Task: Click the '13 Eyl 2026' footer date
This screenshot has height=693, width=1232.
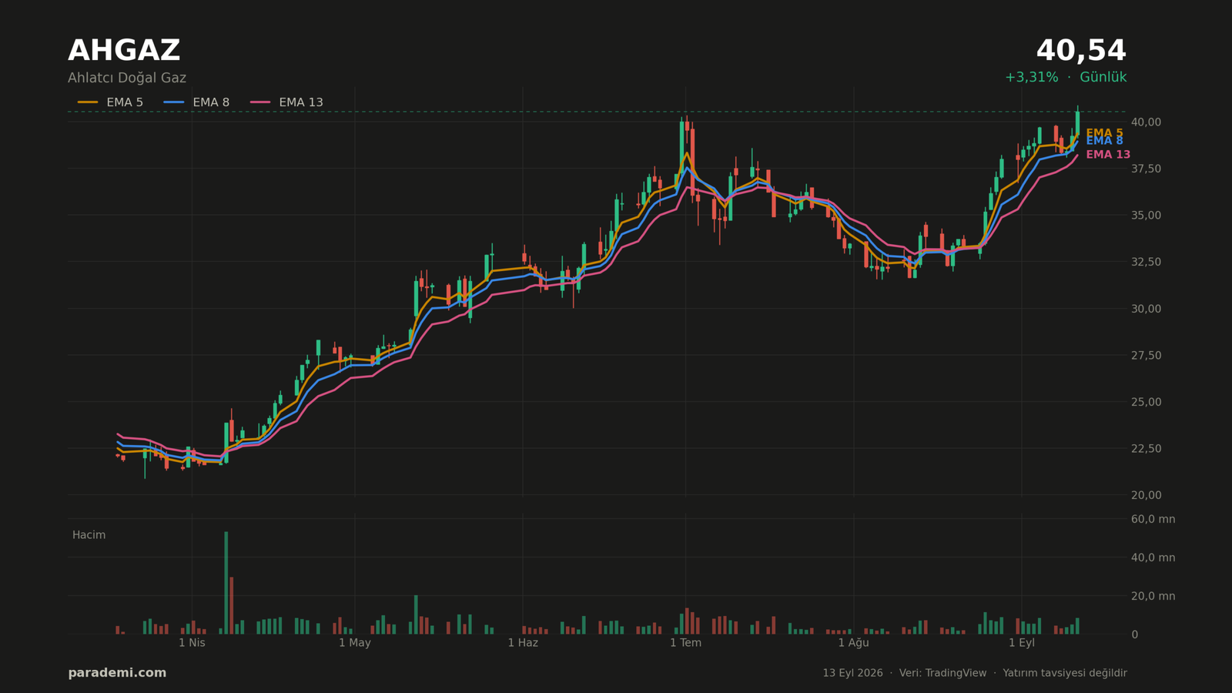Action: tap(852, 673)
